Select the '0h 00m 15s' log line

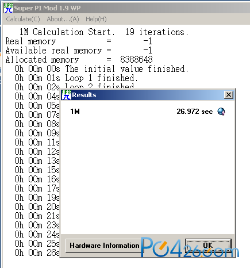[x=37, y=170]
